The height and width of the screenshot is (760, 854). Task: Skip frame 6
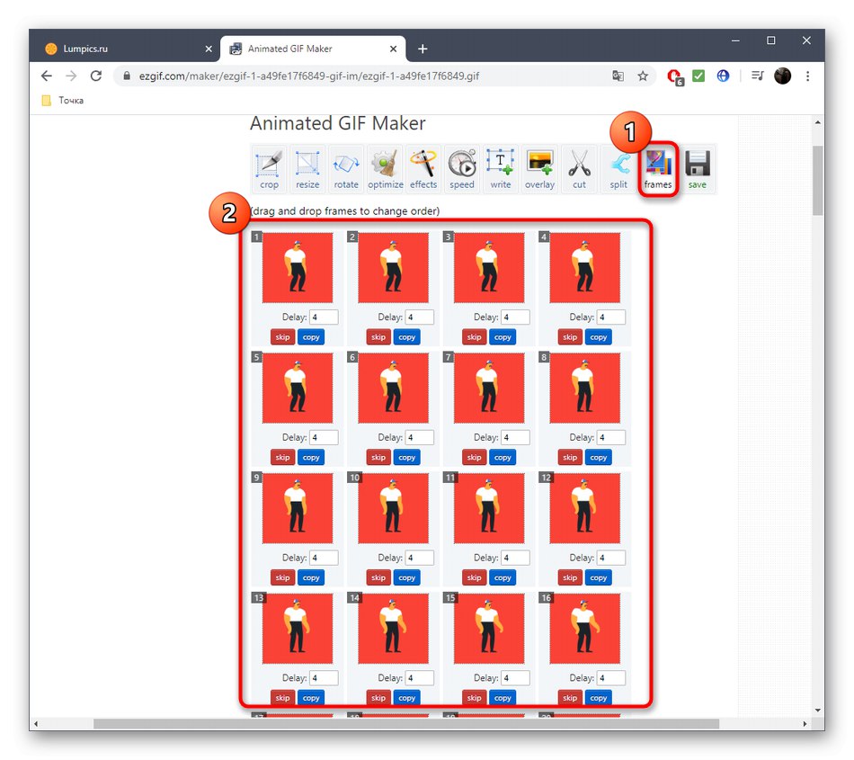378,458
